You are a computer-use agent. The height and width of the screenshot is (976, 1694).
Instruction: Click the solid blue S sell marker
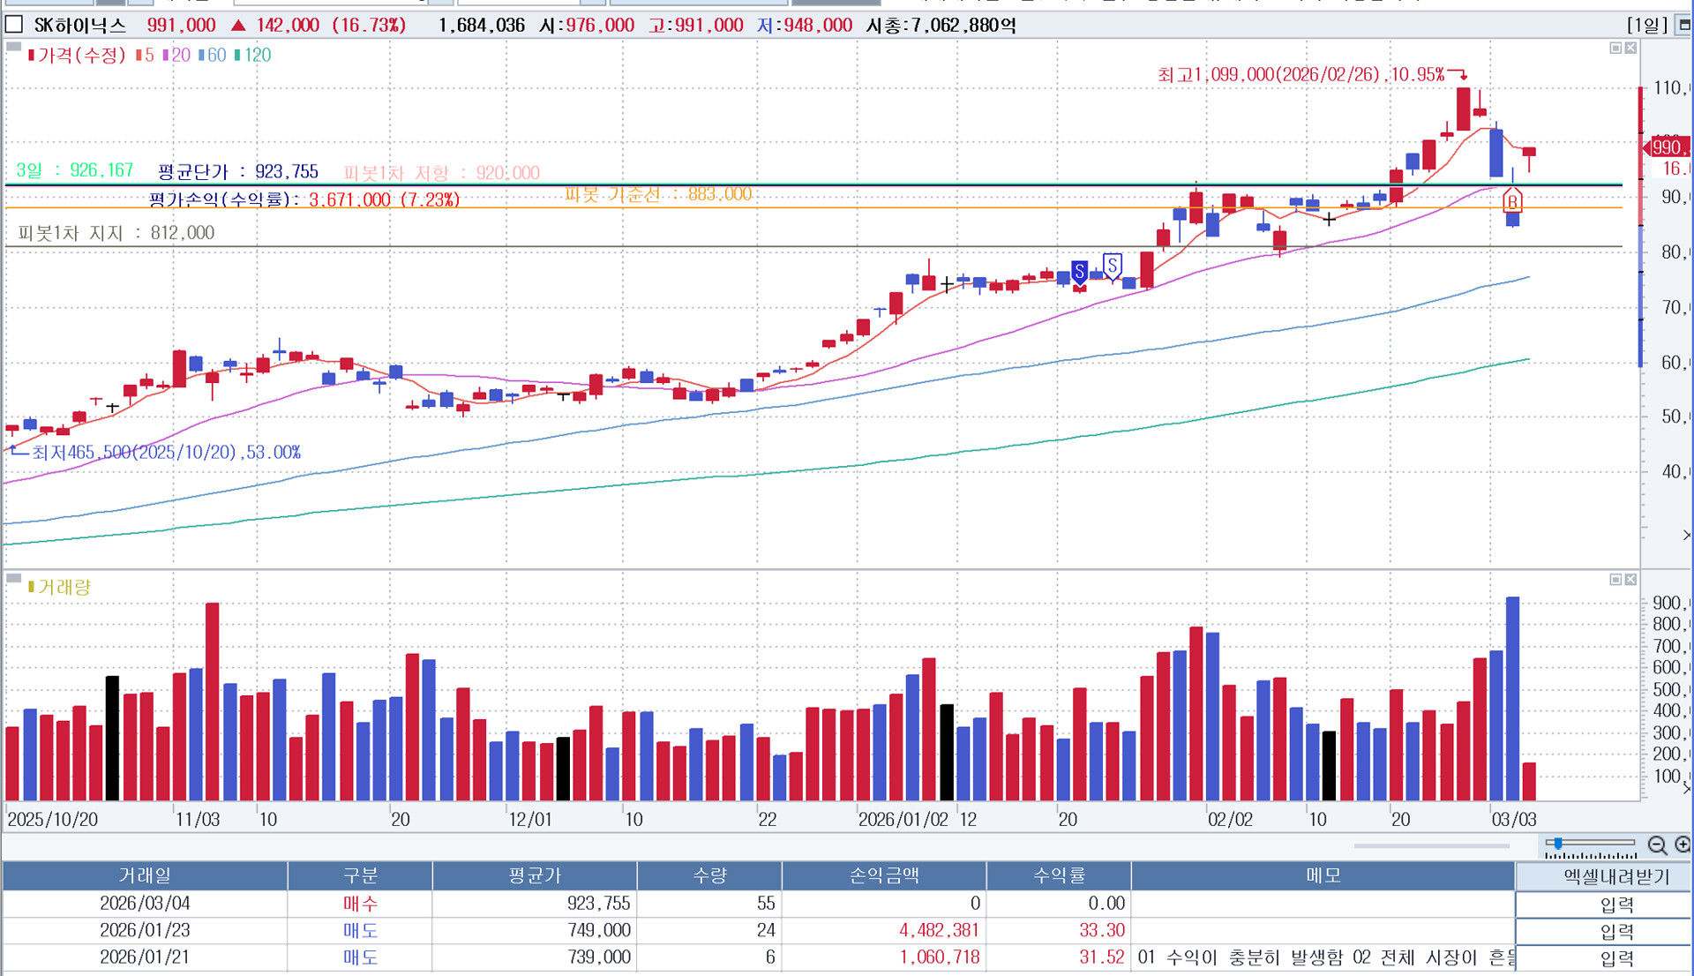coord(1079,271)
